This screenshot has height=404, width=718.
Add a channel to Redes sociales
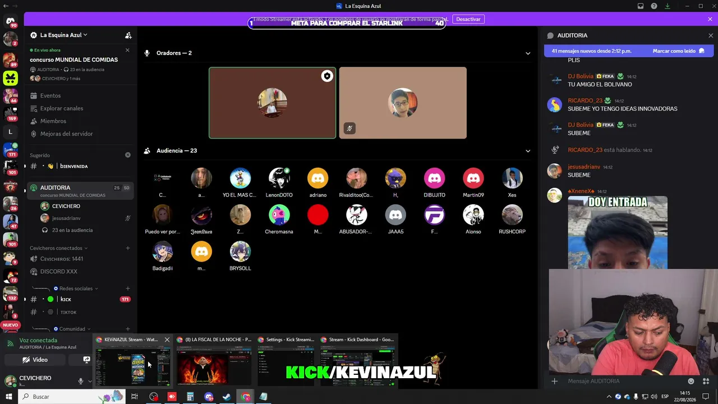pyautogui.click(x=128, y=288)
